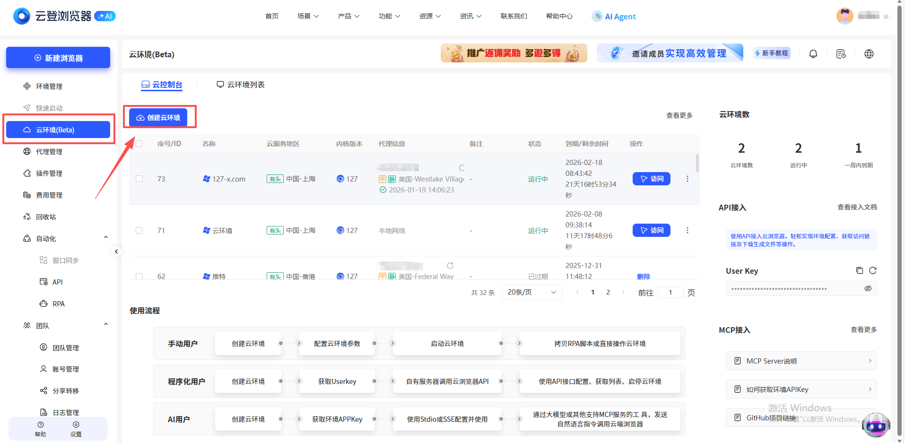This screenshot has width=905, height=443.
Task: Open the AI assistant robot at bottom right
Action: [x=876, y=425]
